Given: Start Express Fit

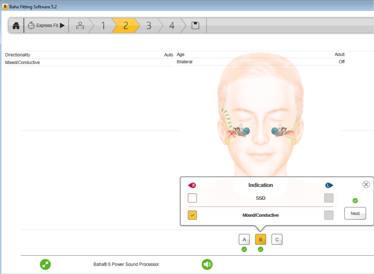Looking at the screenshot, I should tap(46, 25).
